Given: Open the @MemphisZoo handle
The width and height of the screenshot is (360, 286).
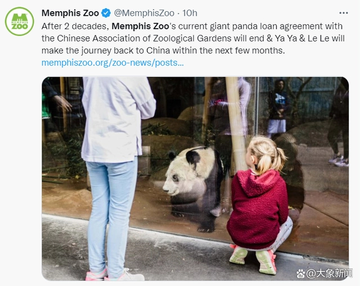Looking at the screenshot, I should click(x=144, y=13).
